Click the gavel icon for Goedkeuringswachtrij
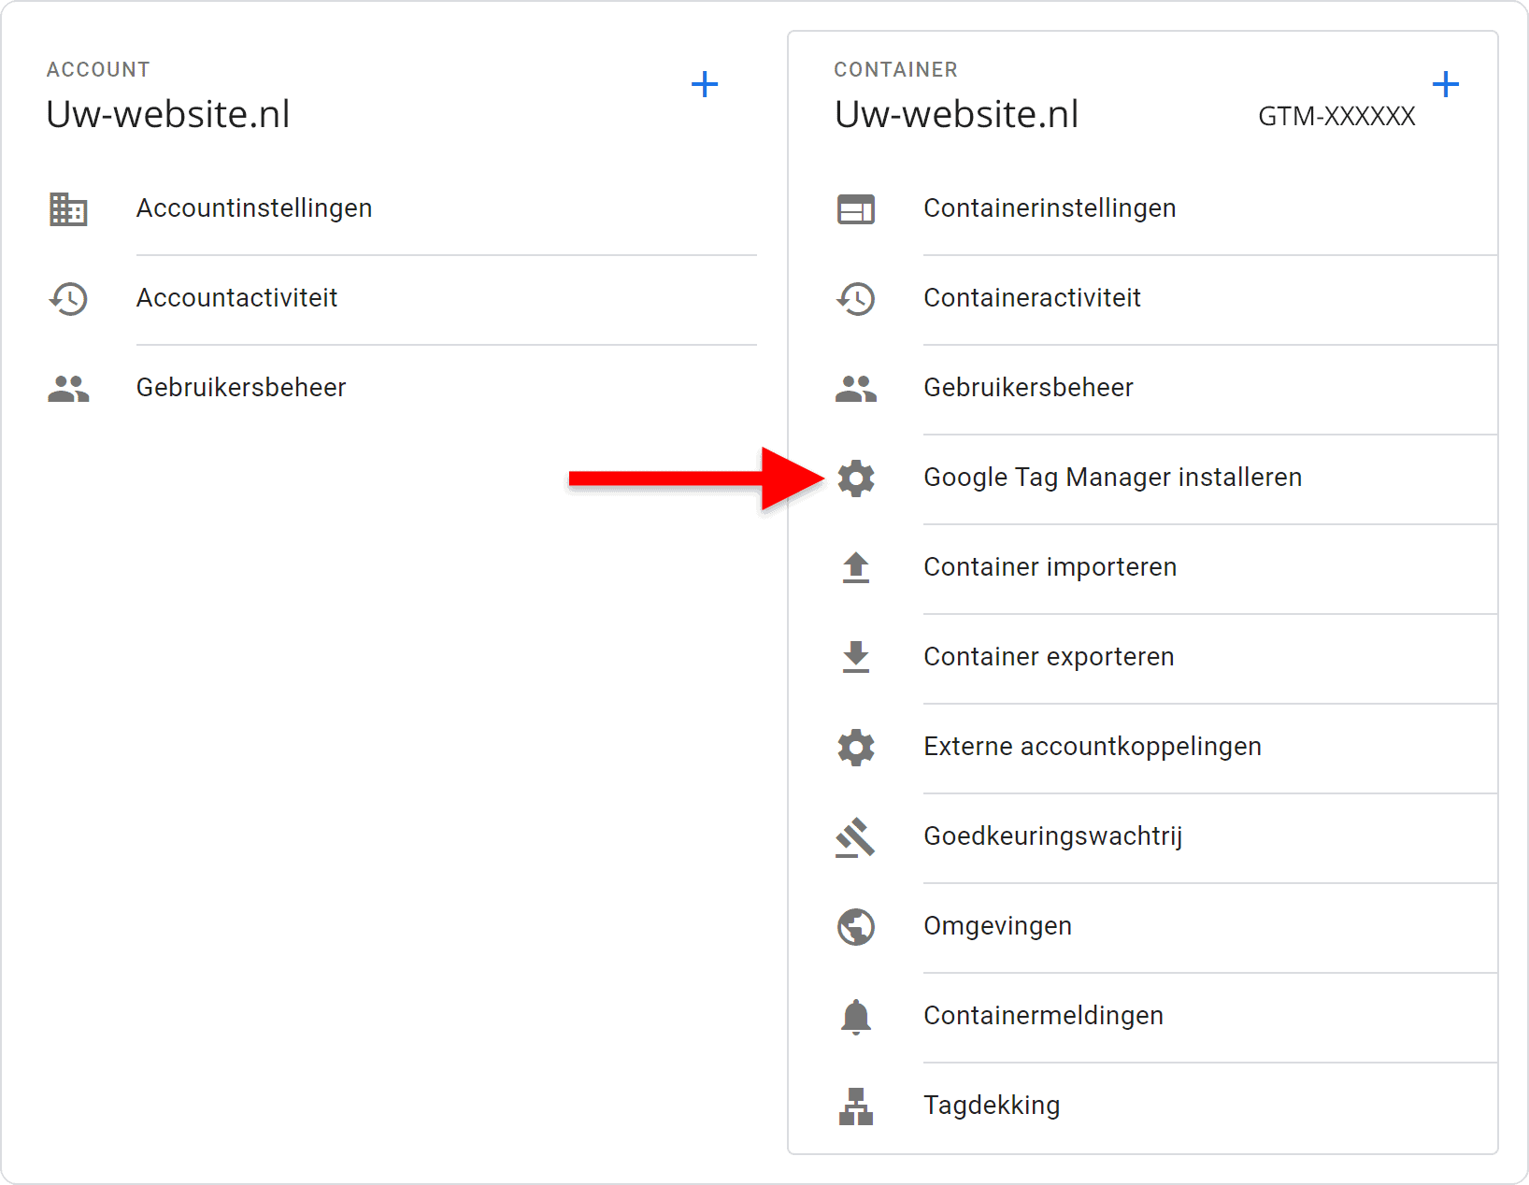Screen dimensions: 1529x1185 click(855, 837)
